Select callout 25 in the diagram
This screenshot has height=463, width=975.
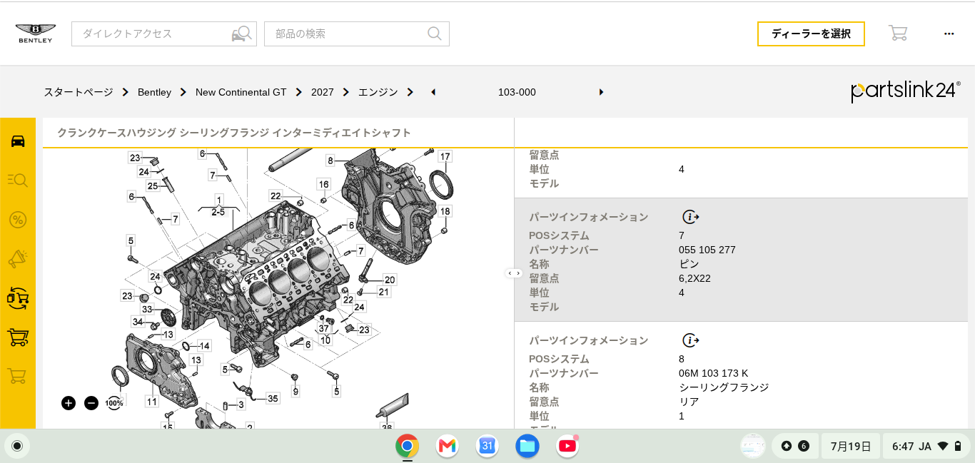click(153, 186)
